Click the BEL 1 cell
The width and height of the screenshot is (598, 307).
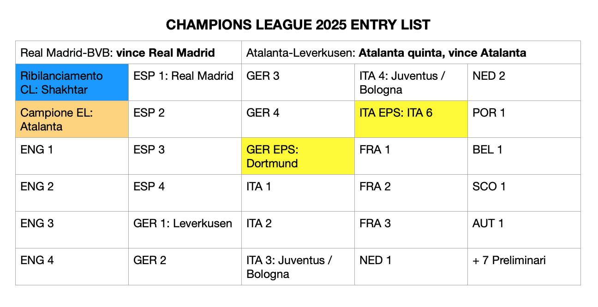[x=524, y=156]
